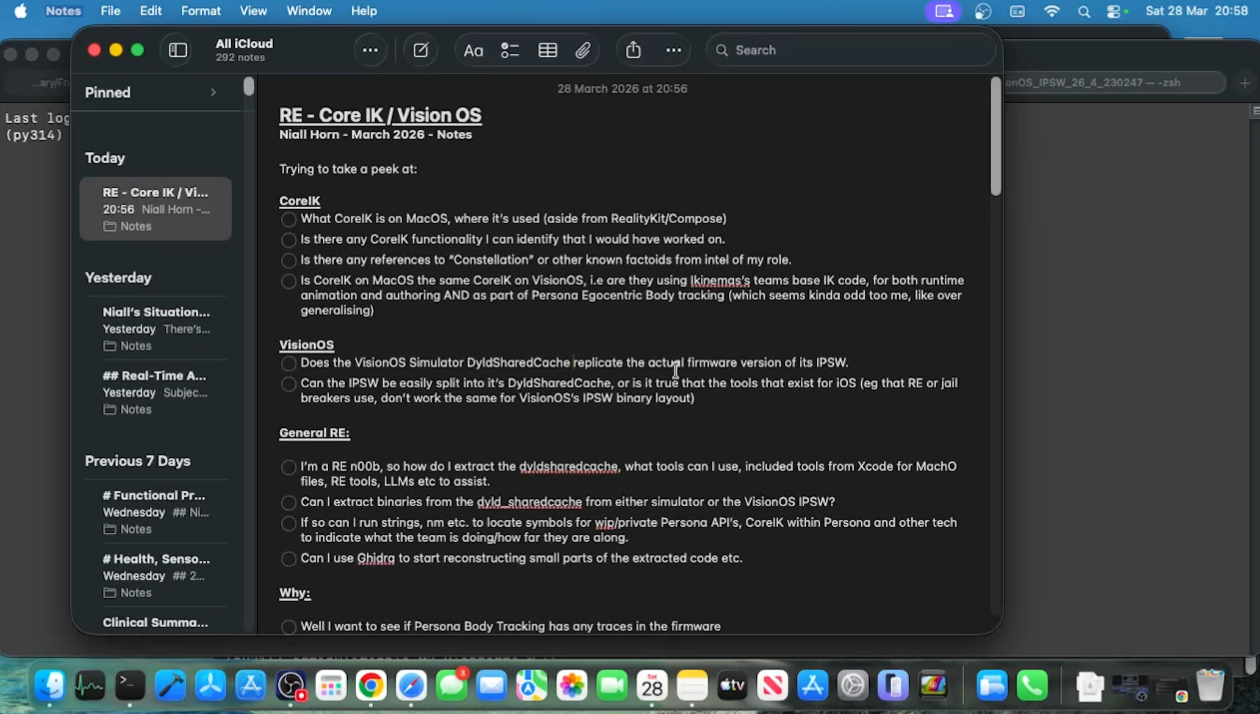1260x714 pixels.
Task: Open Finder from the Dock
Action: tap(50, 684)
